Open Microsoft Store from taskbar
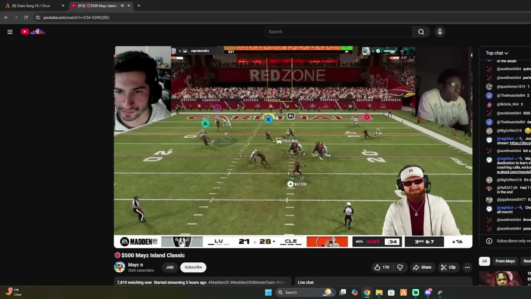Image resolution: width=531 pixels, height=299 pixels. coord(391,292)
